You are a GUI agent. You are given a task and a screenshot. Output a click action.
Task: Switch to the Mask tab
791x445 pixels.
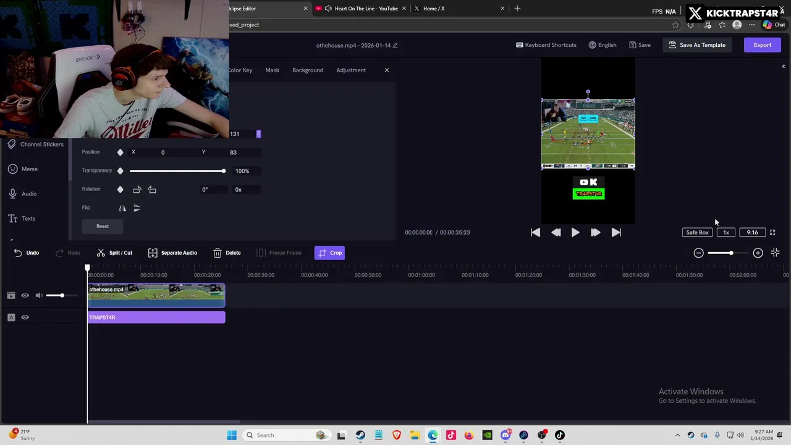click(272, 70)
